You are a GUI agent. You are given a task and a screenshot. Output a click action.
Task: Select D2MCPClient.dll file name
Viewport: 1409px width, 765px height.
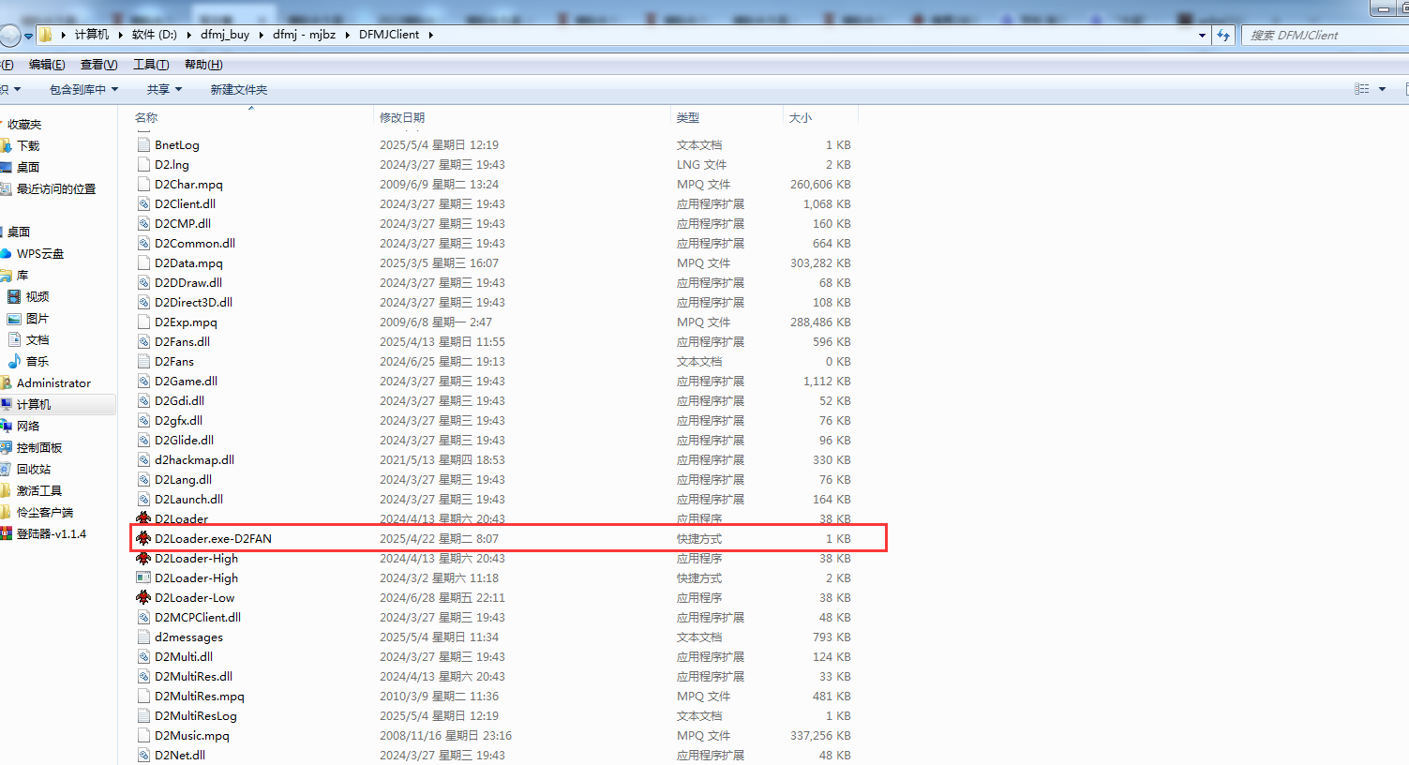(x=198, y=618)
